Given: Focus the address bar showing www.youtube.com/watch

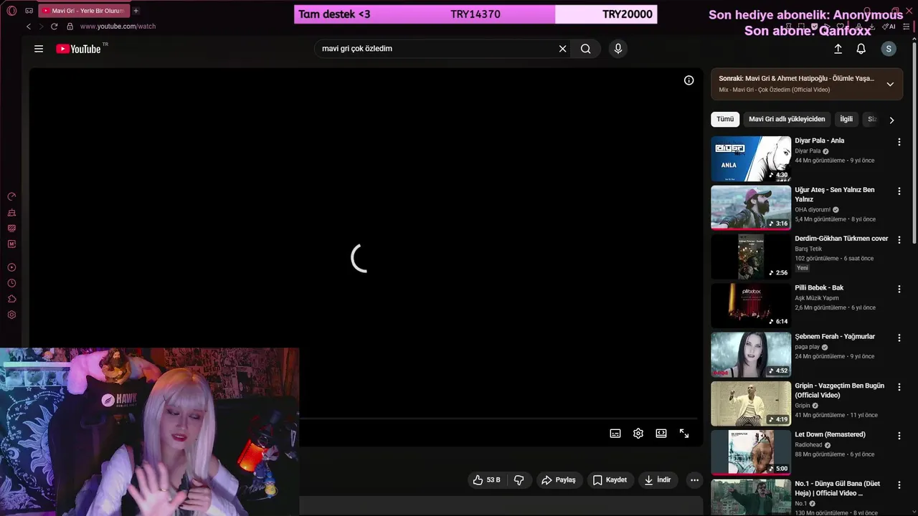Looking at the screenshot, I should tap(118, 27).
